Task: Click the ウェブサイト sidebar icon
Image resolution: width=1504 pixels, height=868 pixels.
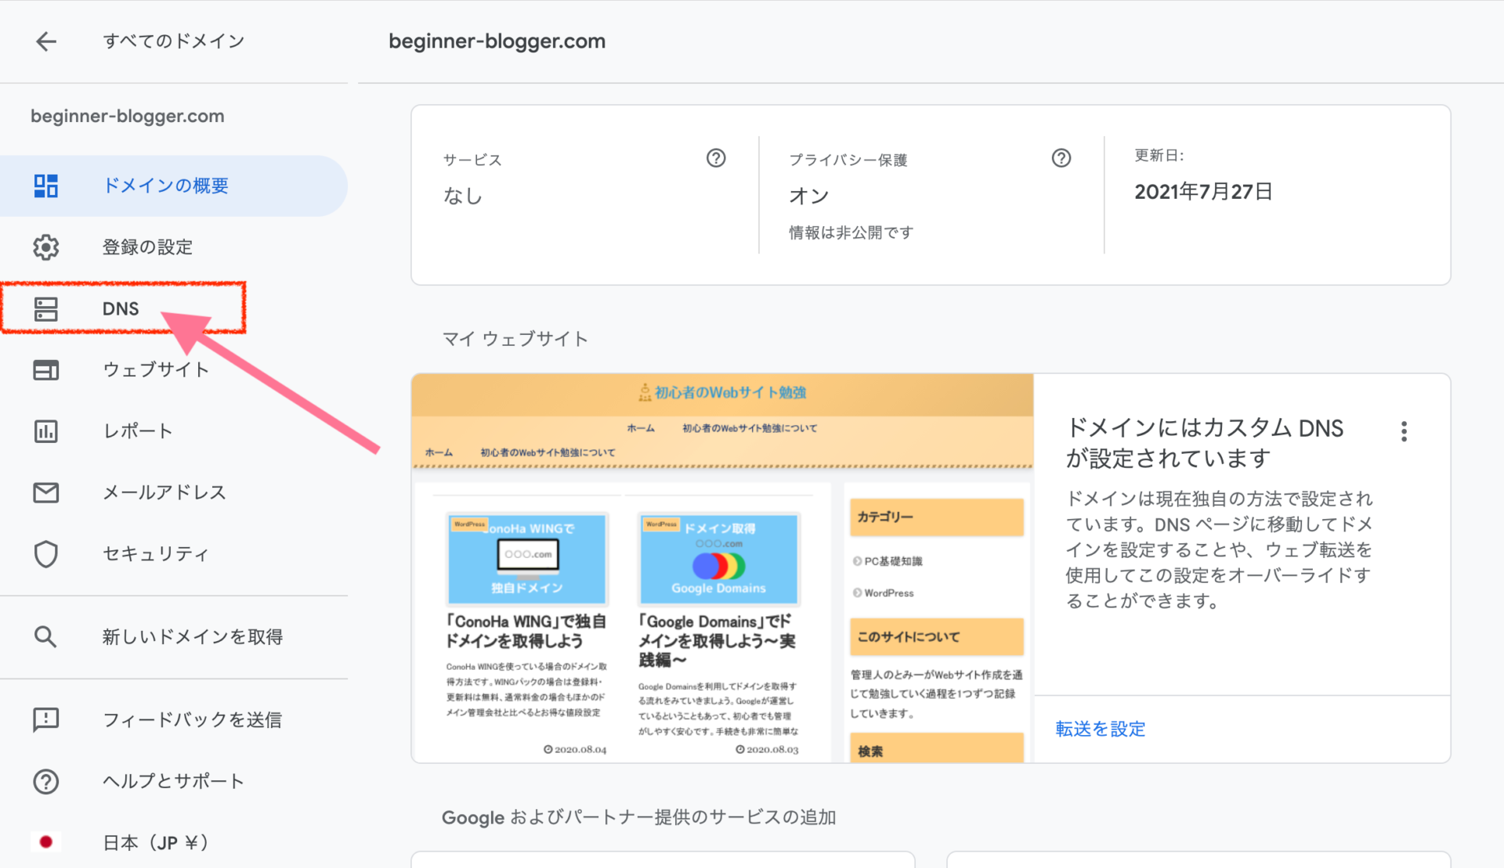Action: point(46,369)
